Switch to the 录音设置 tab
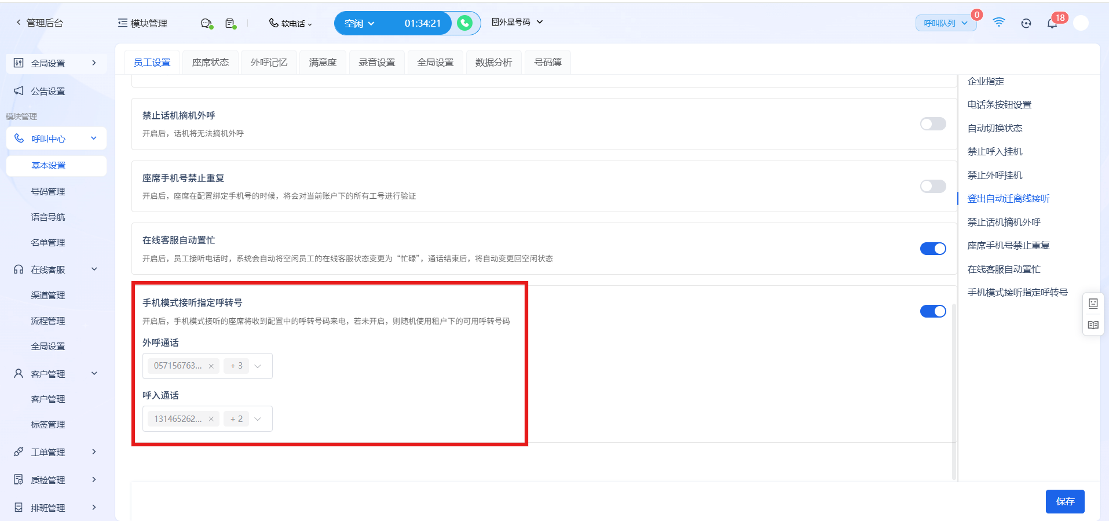This screenshot has width=1109, height=521. click(377, 63)
